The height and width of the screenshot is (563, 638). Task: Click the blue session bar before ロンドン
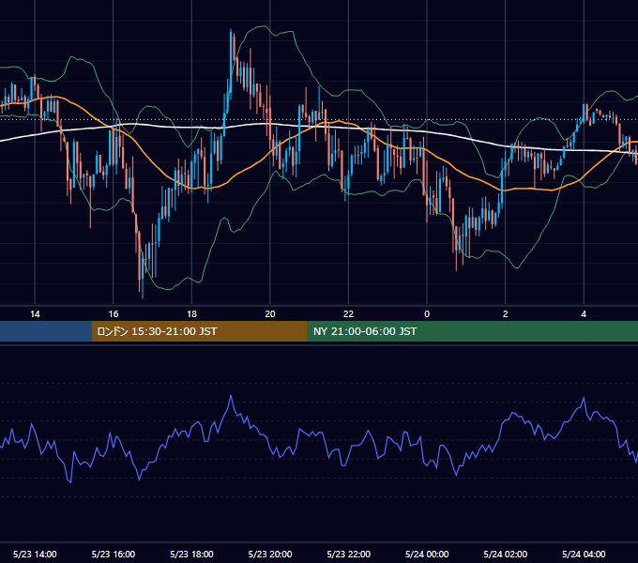coord(46,331)
